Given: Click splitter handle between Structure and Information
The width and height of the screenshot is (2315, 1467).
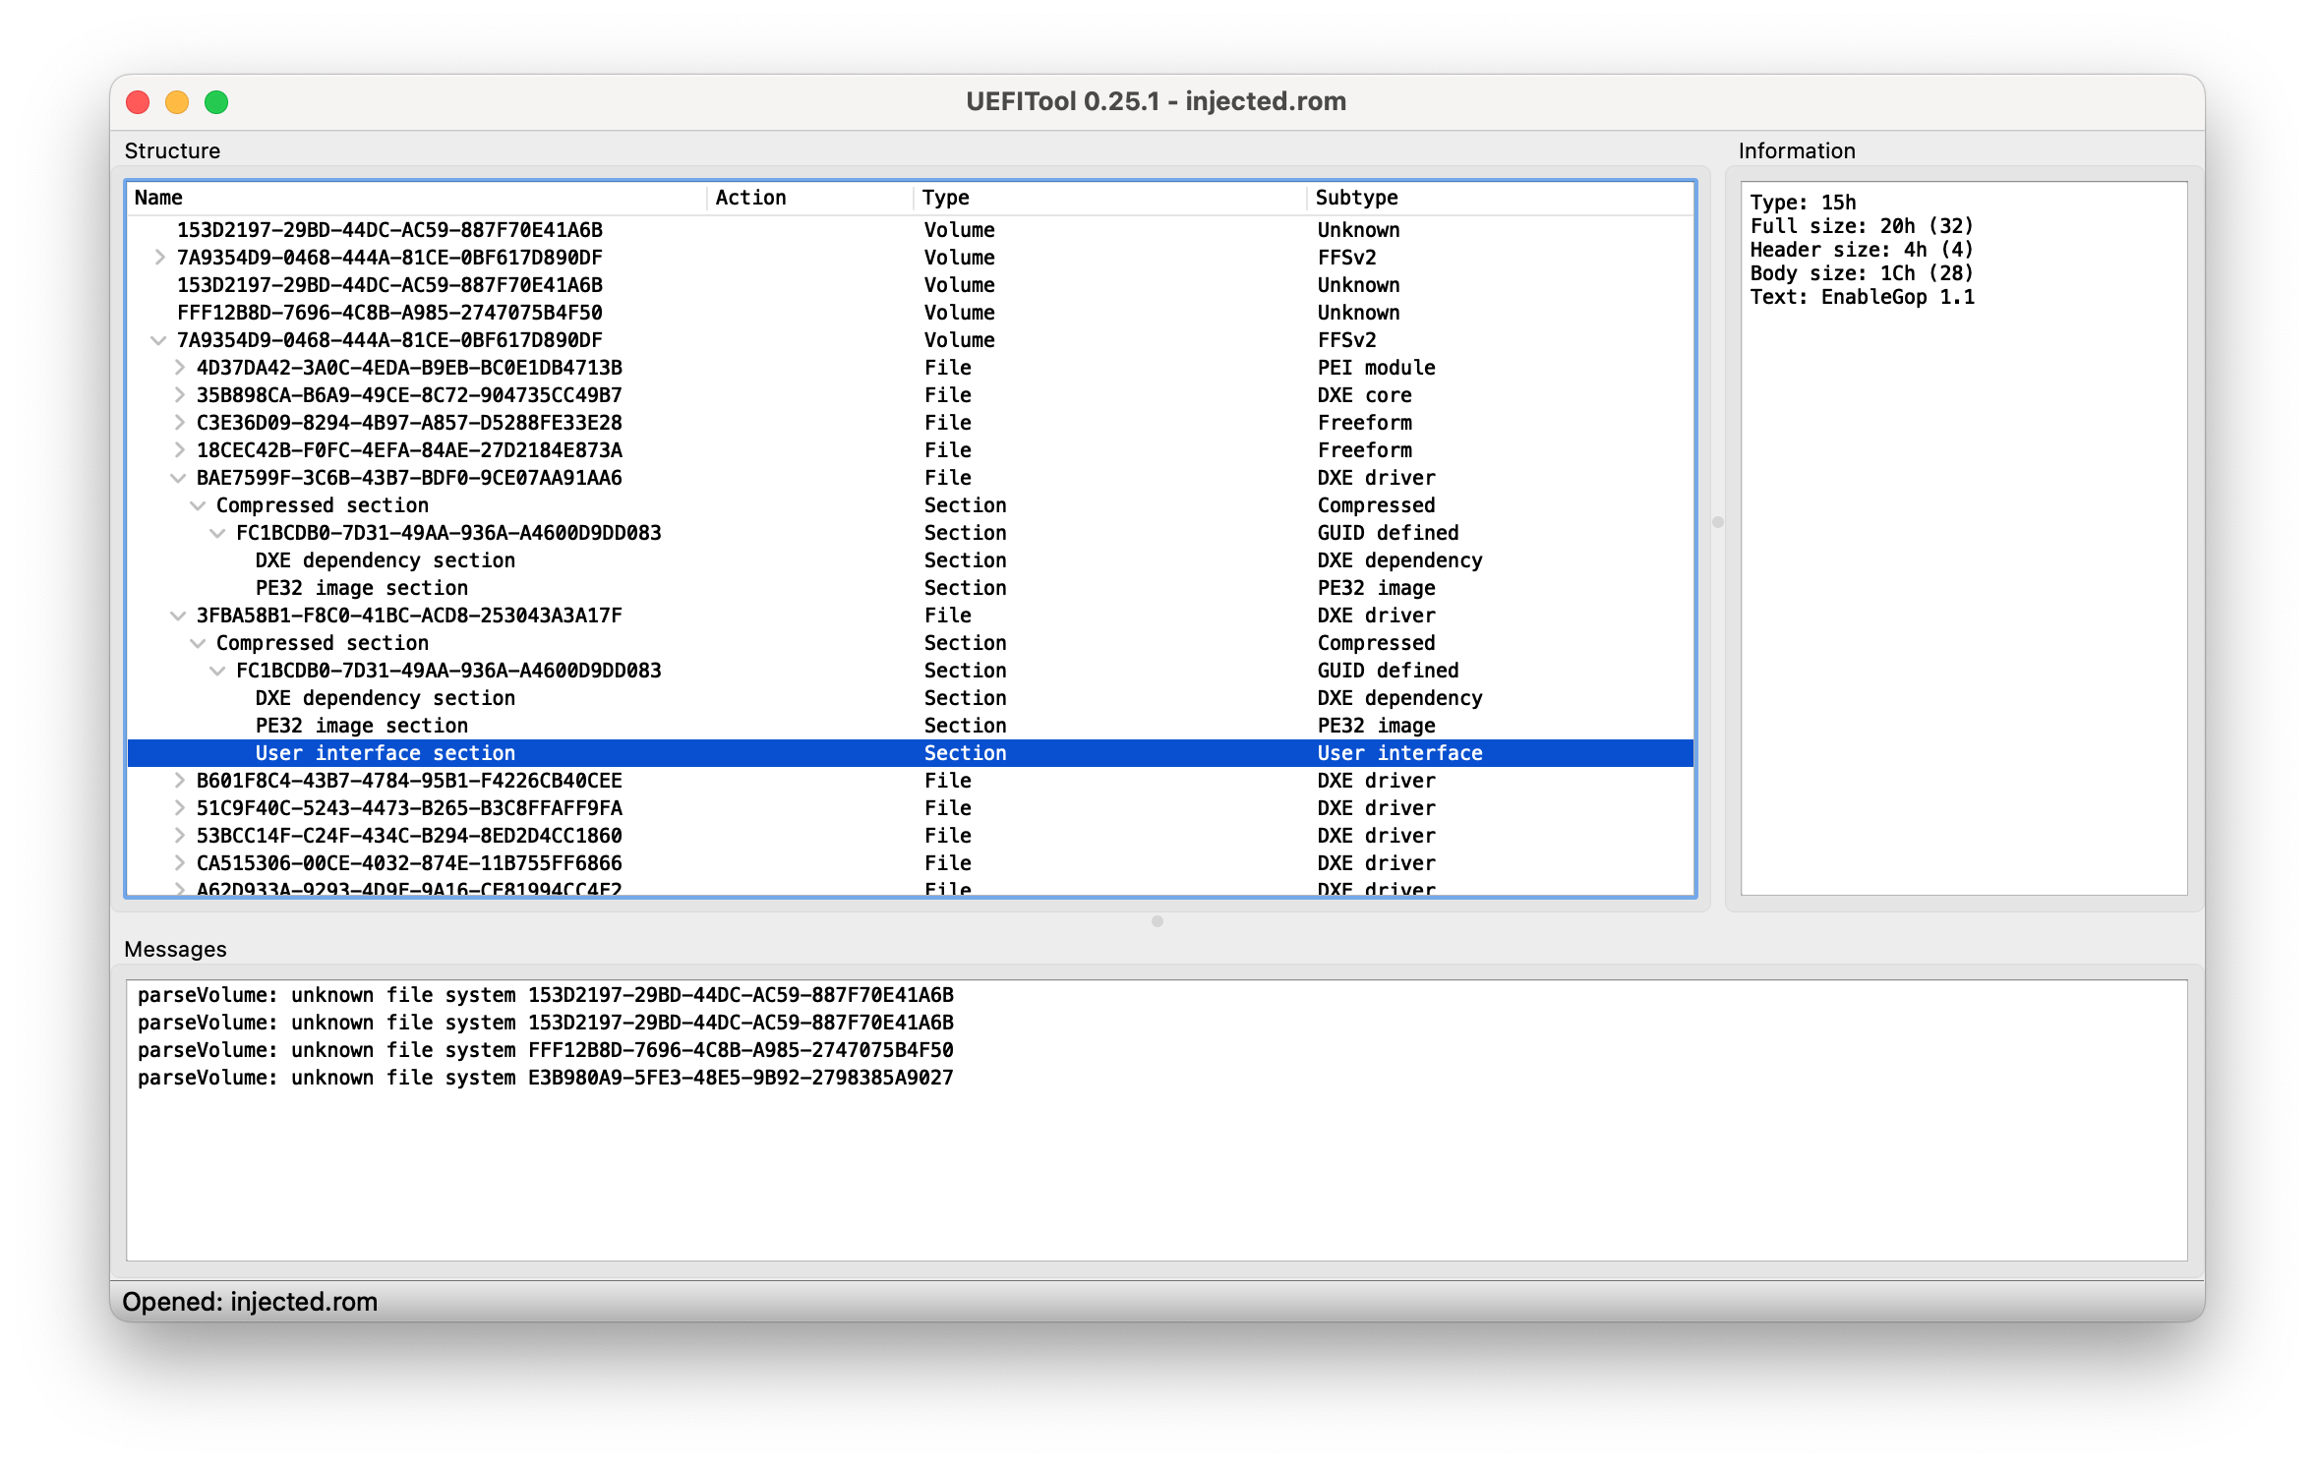Looking at the screenshot, I should (x=1718, y=522).
